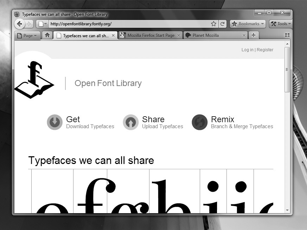
Task: Click the Firefox icon in title bar
Action: point(17,14)
